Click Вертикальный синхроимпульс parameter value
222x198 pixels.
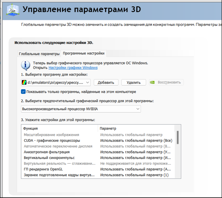point(136,158)
